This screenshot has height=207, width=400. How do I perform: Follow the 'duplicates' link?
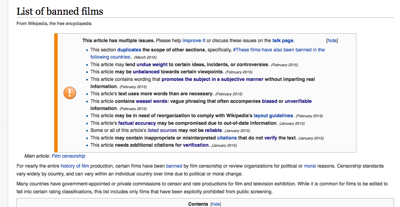(x=129, y=50)
